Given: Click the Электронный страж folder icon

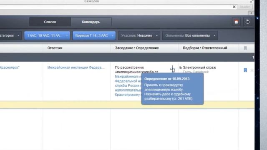Looking at the screenshot, I should coord(181,67).
